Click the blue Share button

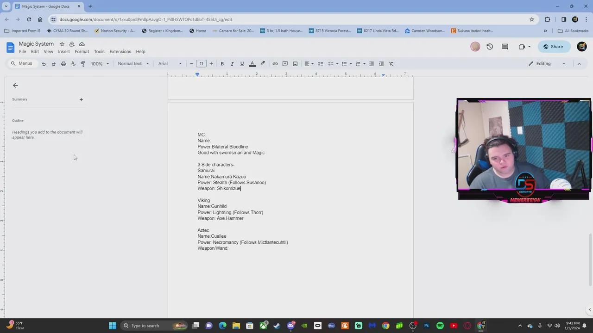coord(553,46)
